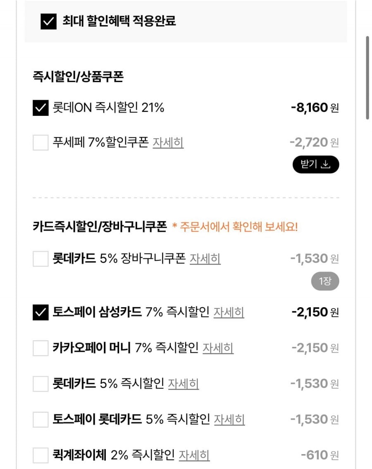View 자세히 for 롯데카드 5% 장바구니쿠폰
Viewport: 372px width, 469px height.
[205, 259]
